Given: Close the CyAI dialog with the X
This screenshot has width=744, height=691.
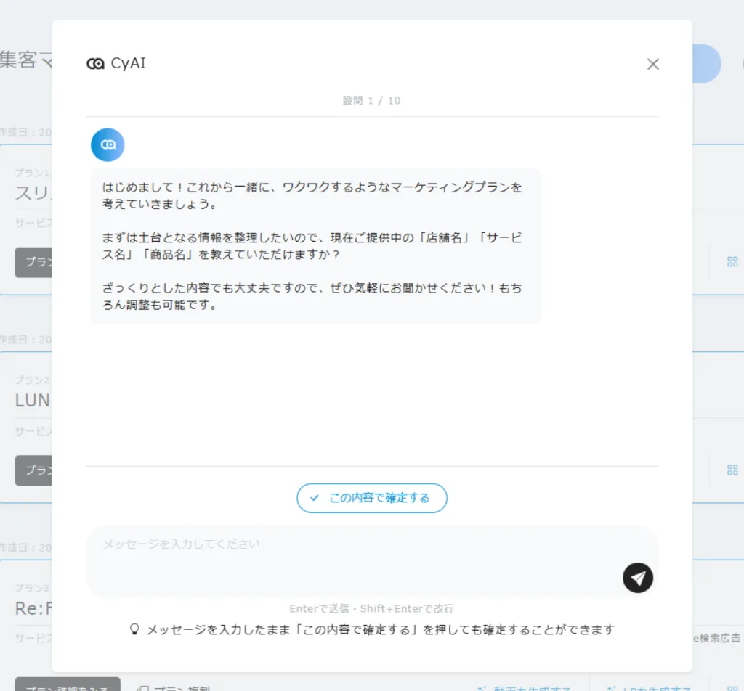Looking at the screenshot, I should pyautogui.click(x=652, y=64).
